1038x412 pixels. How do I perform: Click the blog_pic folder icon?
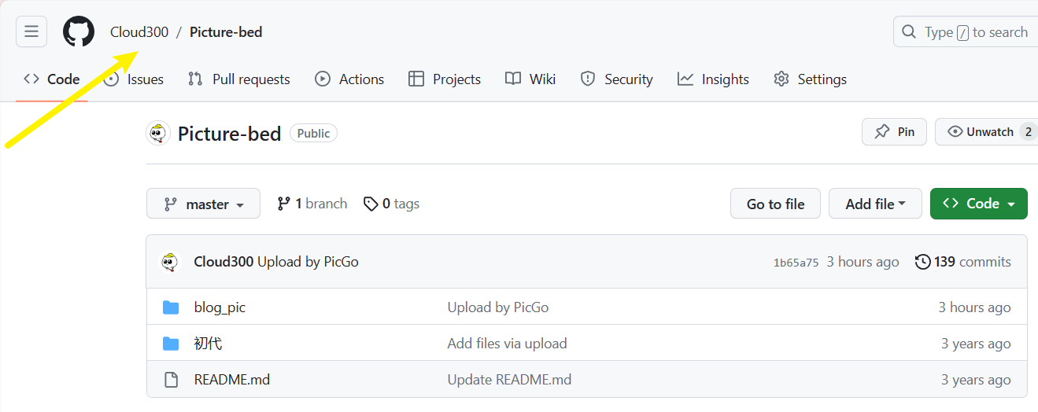click(x=171, y=307)
